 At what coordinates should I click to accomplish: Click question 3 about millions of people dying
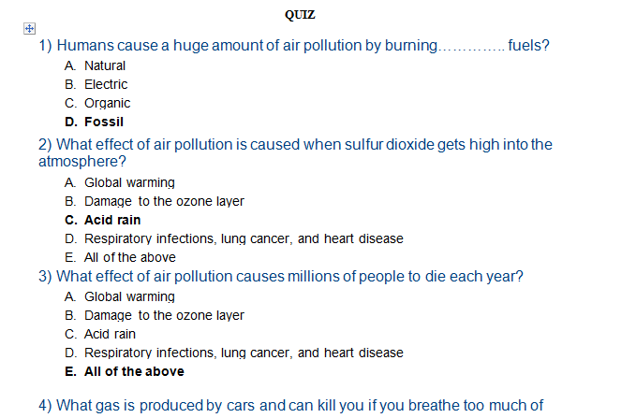(288, 277)
